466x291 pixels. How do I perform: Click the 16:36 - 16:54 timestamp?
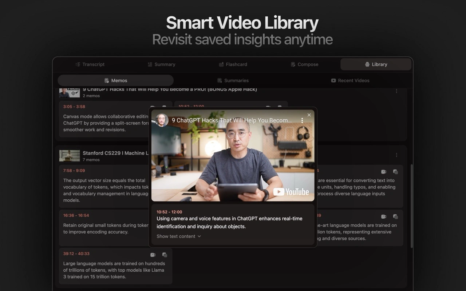(76, 215)
